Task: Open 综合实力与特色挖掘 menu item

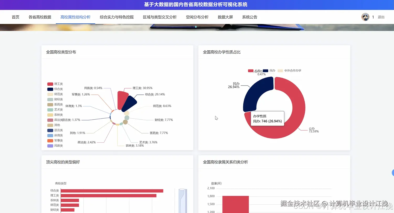Action: point(117,17)
